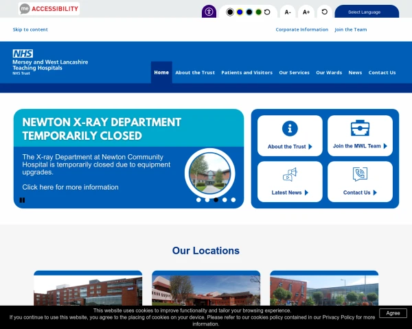Click the Latest News tile label

pyautogui.click(x=290, y=193)
